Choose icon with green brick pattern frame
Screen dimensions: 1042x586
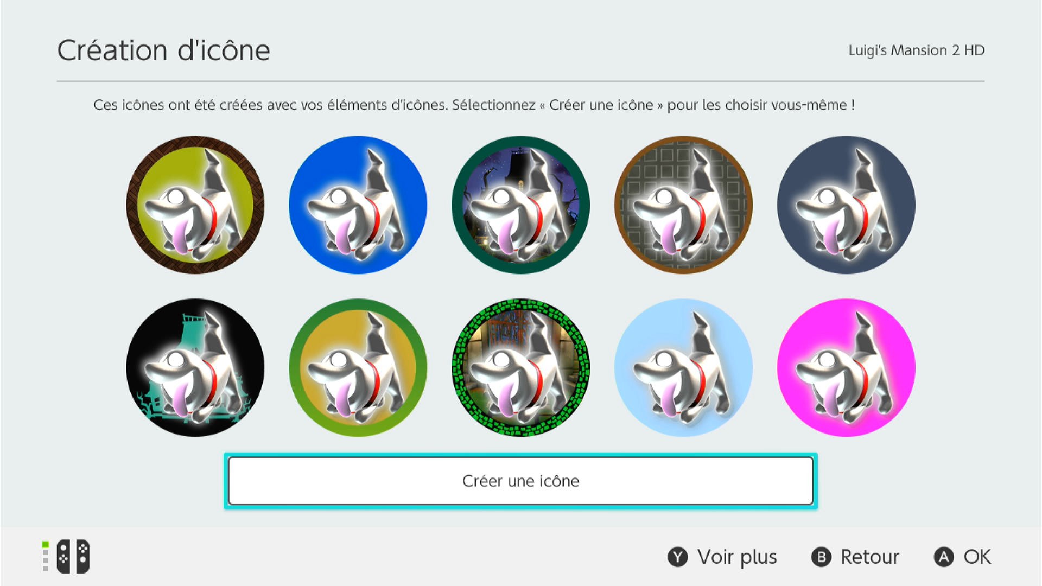(x=521, y=368)
